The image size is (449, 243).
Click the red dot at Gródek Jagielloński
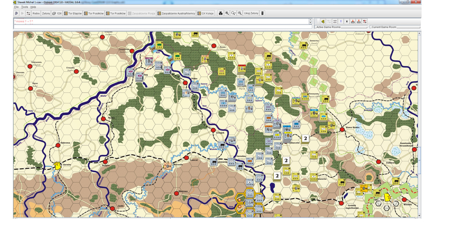click(341, 203)
